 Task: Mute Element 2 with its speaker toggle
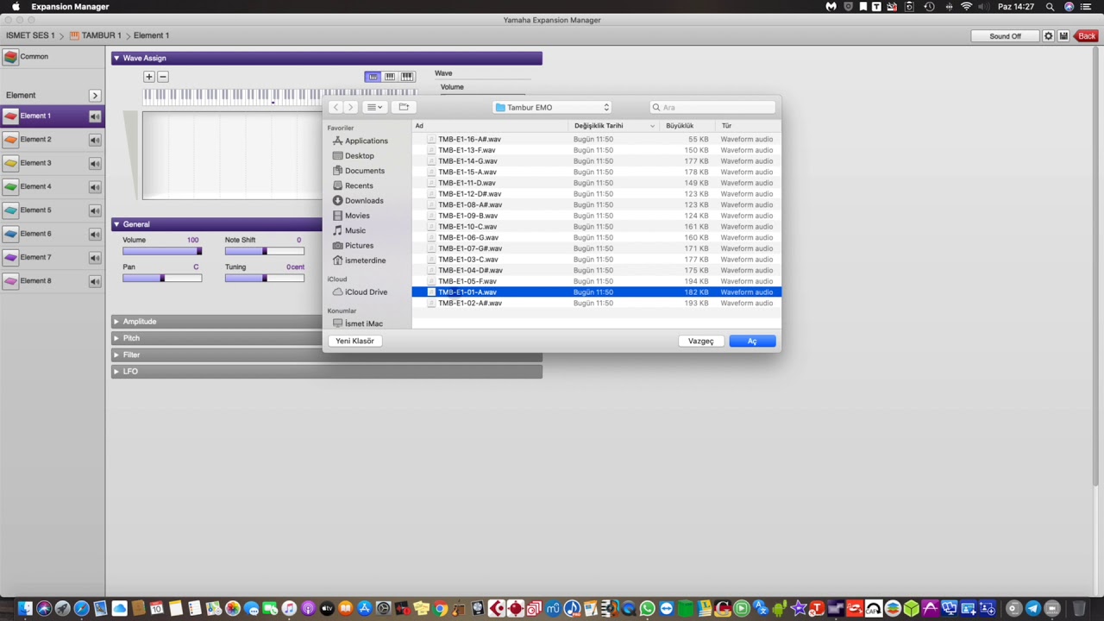[95, 140]
